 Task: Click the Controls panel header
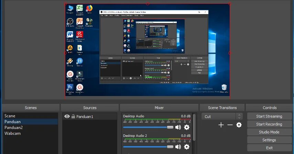point(270,108)
